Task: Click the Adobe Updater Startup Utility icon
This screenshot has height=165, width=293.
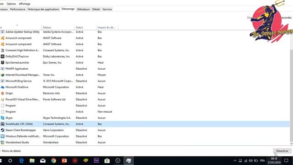Action: point(2,32)
